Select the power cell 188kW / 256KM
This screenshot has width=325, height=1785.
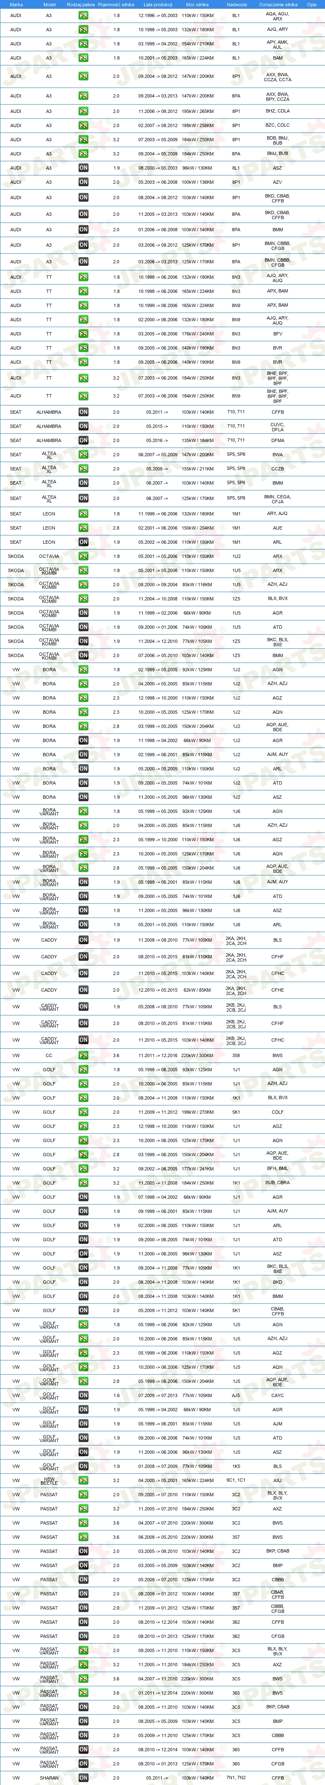point(197,125)
